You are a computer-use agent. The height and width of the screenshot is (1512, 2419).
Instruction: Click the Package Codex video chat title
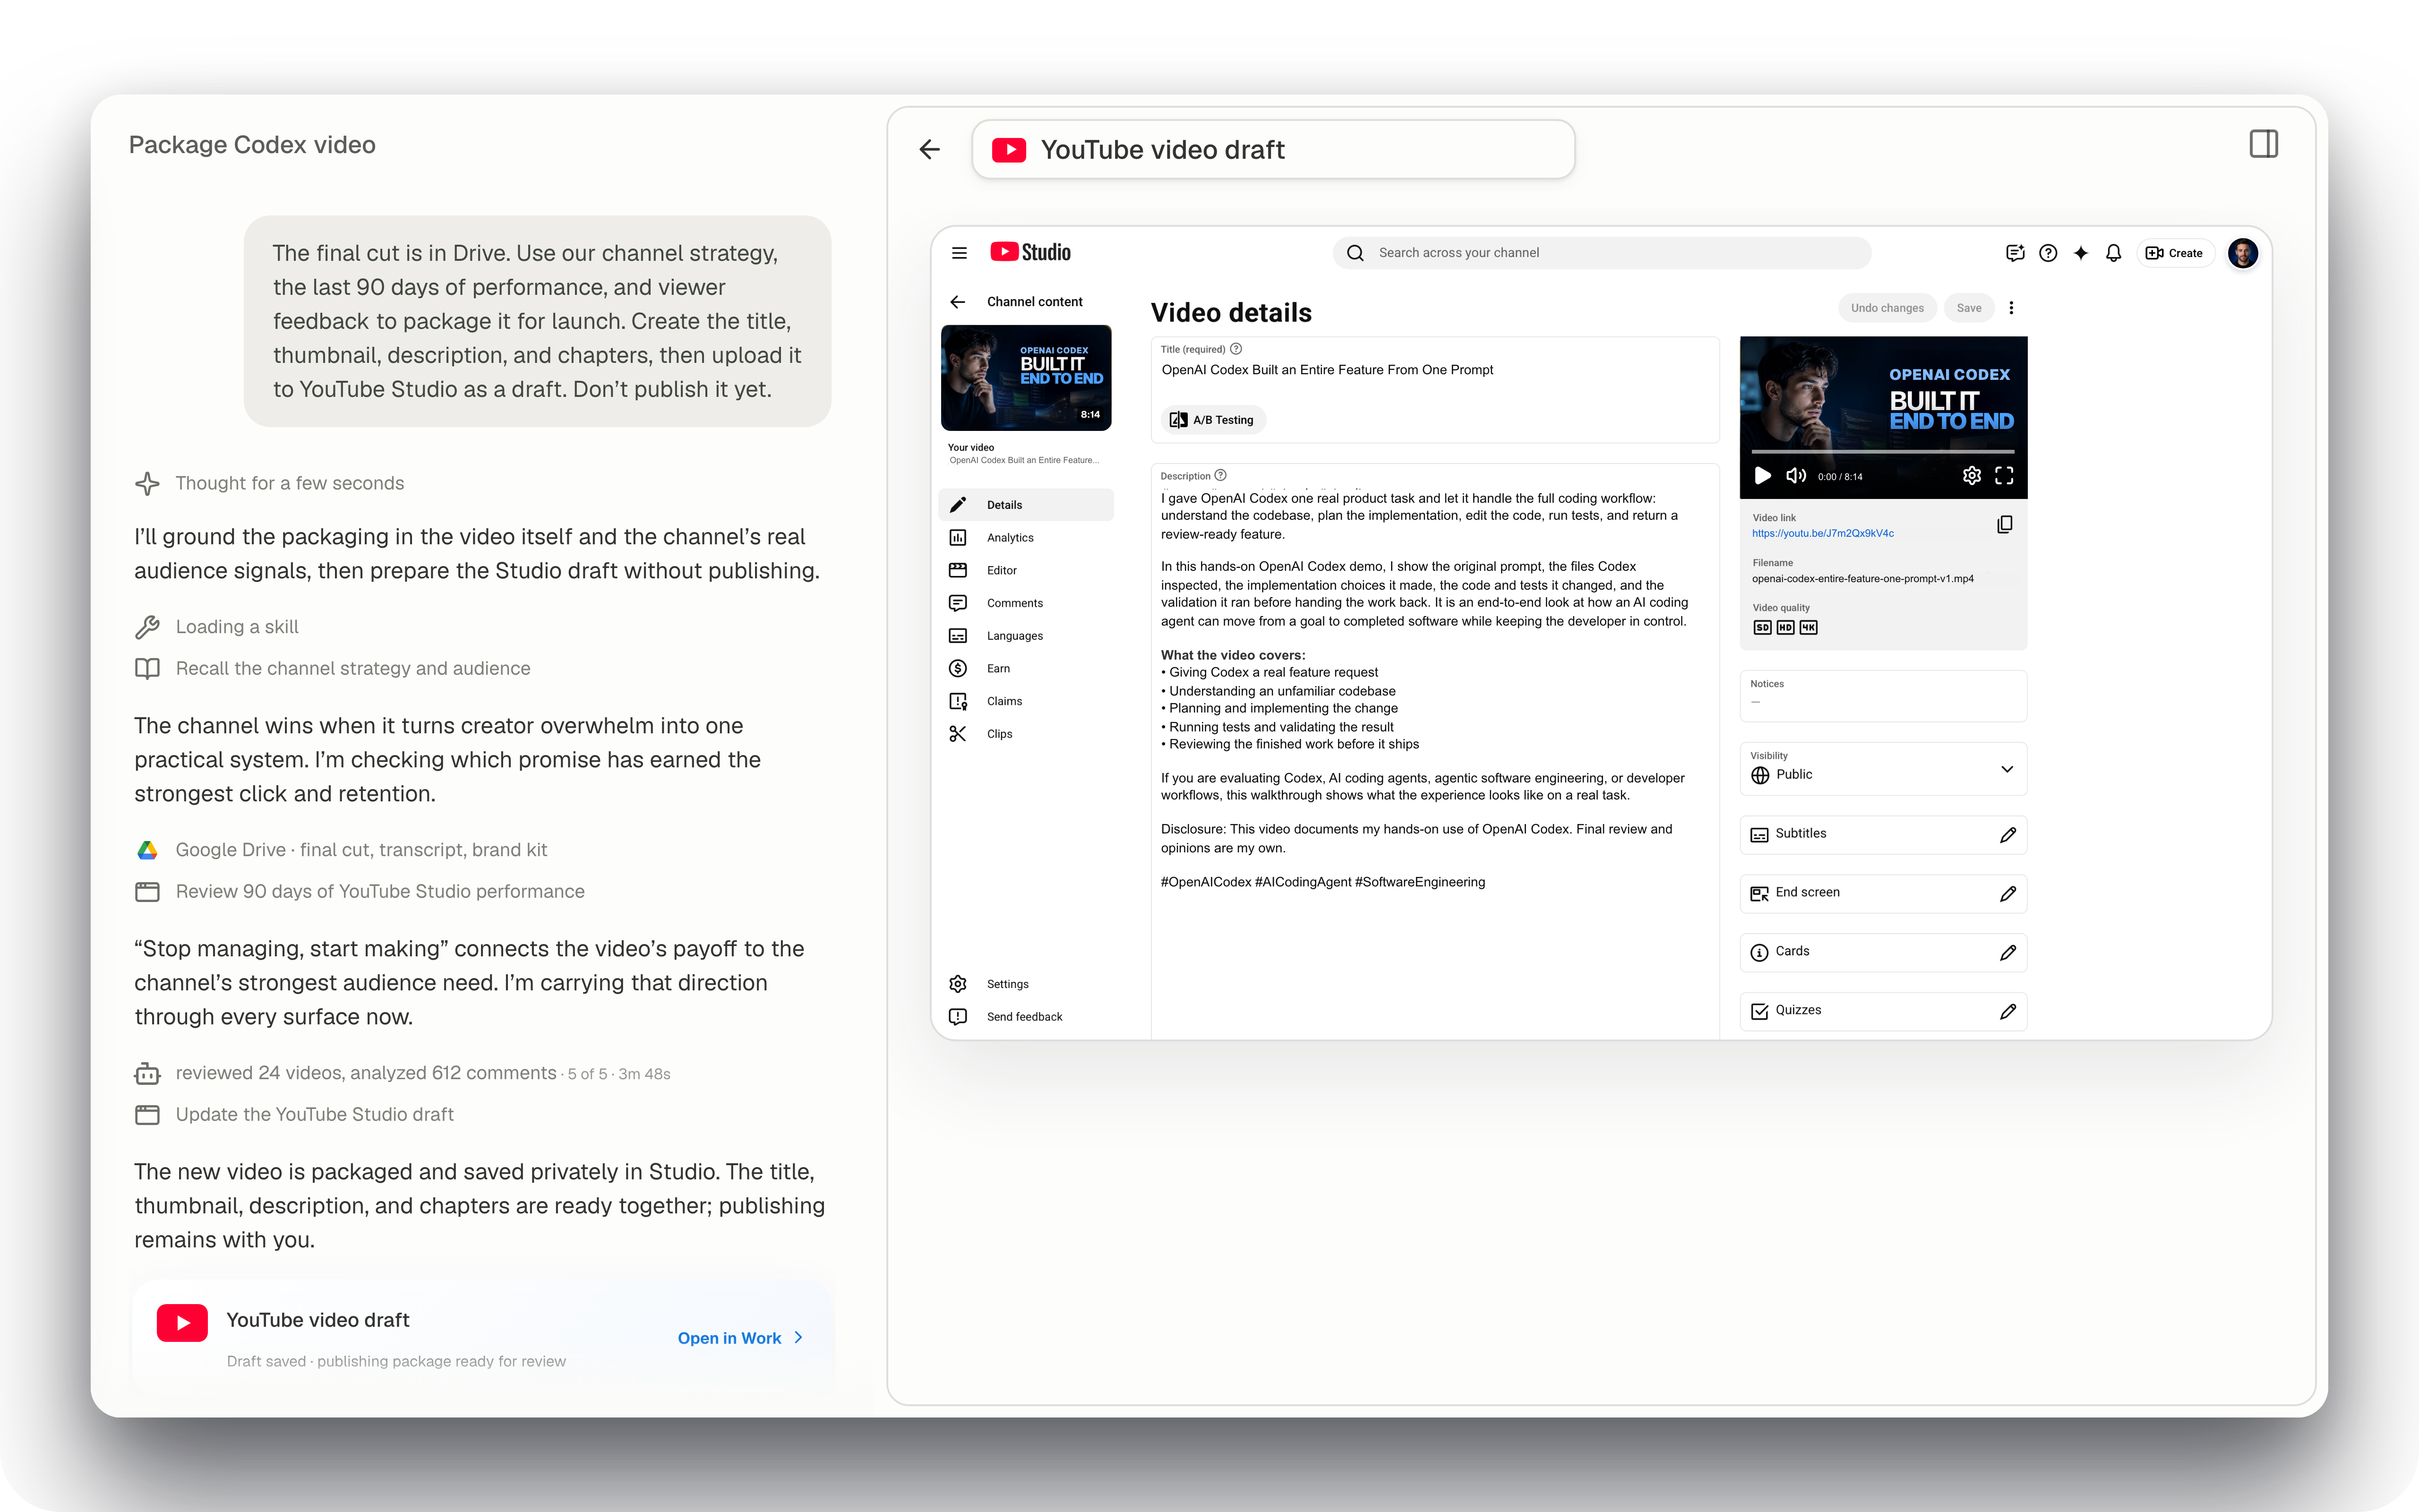point(252,146)
